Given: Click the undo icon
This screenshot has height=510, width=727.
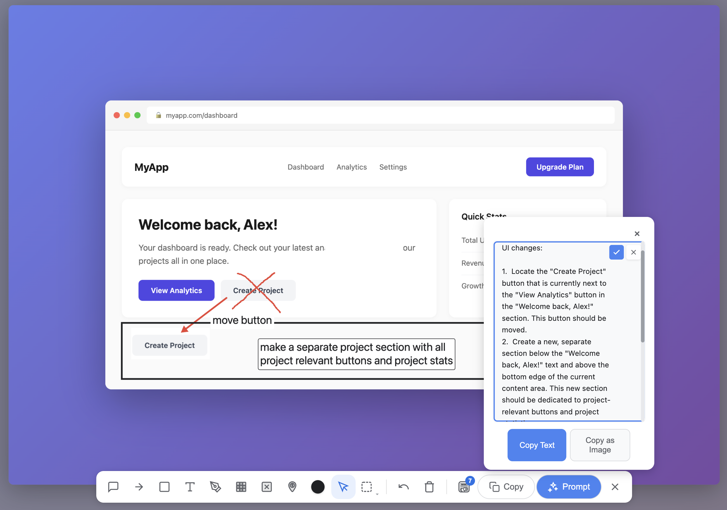Looking at the screenshot, I should pos(403,487).
